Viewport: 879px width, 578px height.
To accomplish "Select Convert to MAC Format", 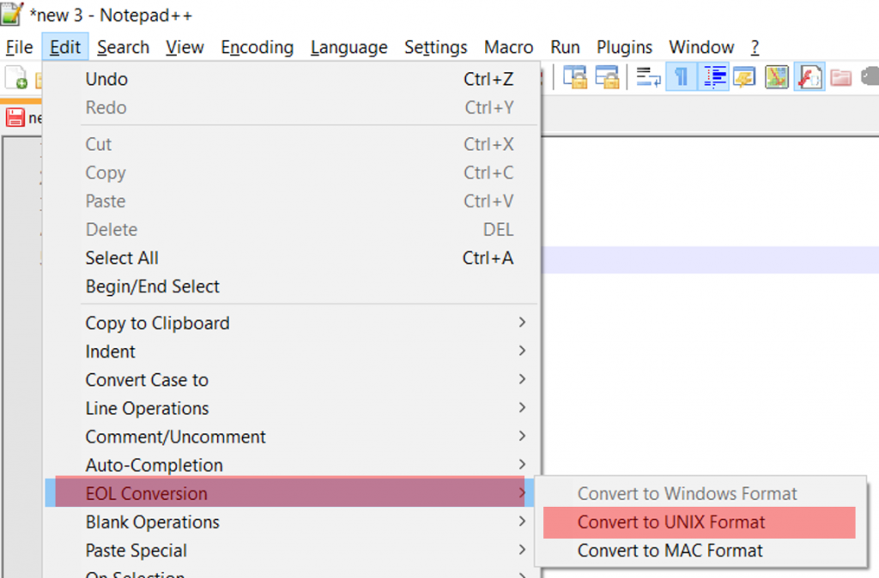I will coord(700,551).
